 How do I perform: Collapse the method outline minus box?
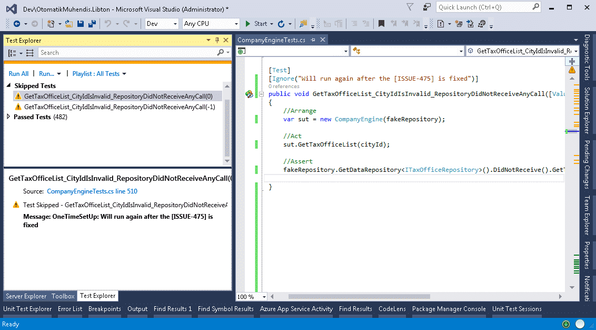(x=261, y=94)
